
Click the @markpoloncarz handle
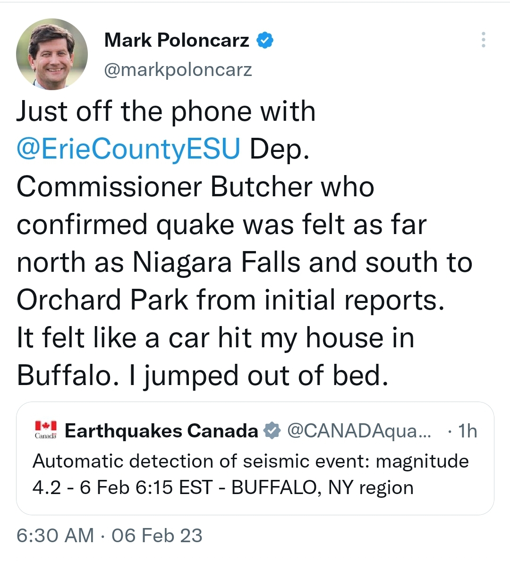tap(178, 70)
